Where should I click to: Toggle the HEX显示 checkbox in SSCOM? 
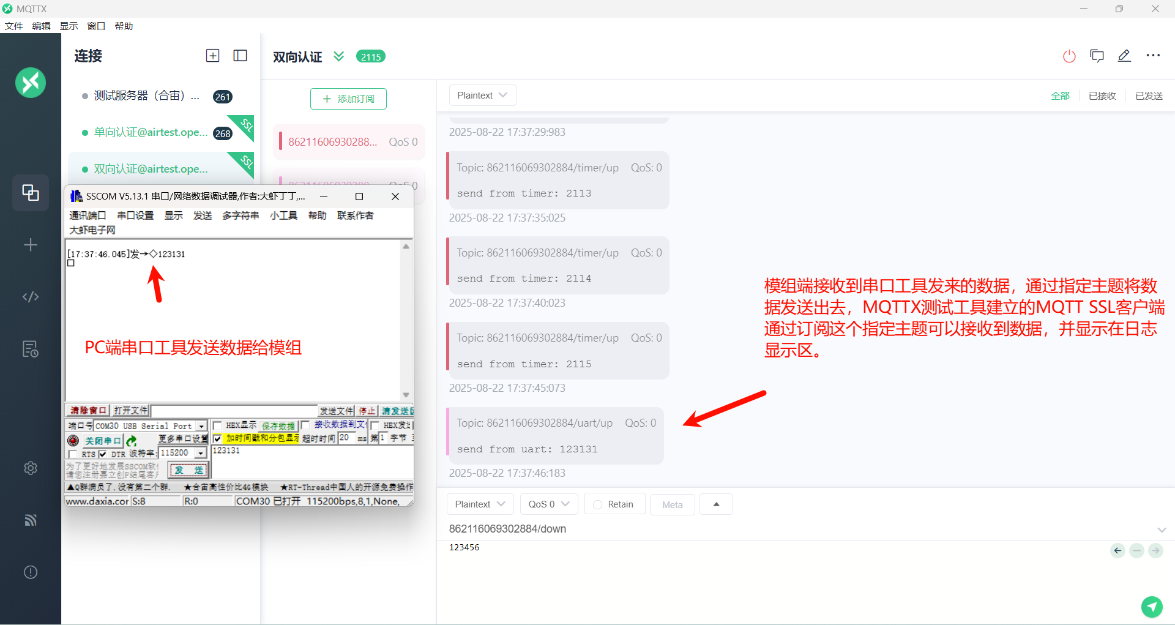pyautogui.click(x=217, y=425)
